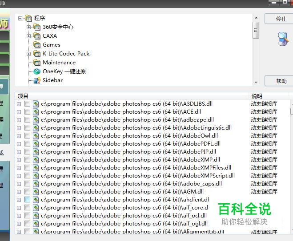Check the AdobeLinguistic.dll checkbox
Image resolution: width=293 pixels, height=241 pixels.
pos(27,128)
